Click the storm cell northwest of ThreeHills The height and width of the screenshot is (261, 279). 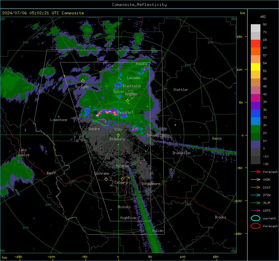[135, 128]
